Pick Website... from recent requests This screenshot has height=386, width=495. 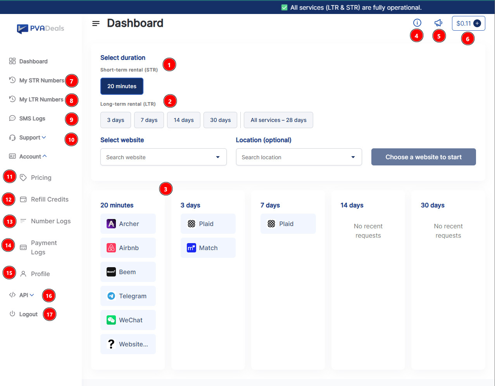tap(128, 344)
